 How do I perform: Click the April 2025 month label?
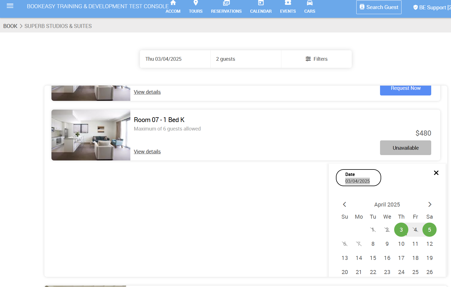[387, 205]
